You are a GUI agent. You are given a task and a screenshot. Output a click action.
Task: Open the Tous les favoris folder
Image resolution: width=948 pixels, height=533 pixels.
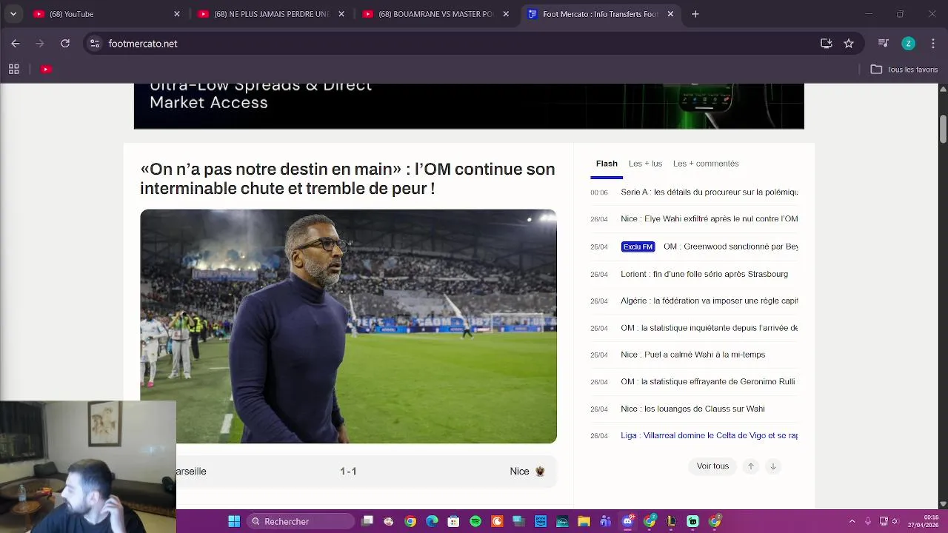[904, 69]
